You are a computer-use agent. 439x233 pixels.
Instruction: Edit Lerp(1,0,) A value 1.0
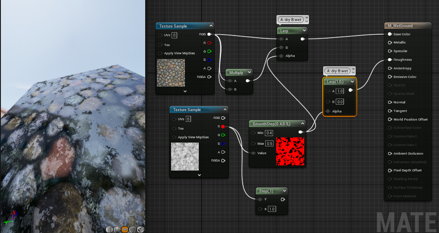(x=340, y=91)
